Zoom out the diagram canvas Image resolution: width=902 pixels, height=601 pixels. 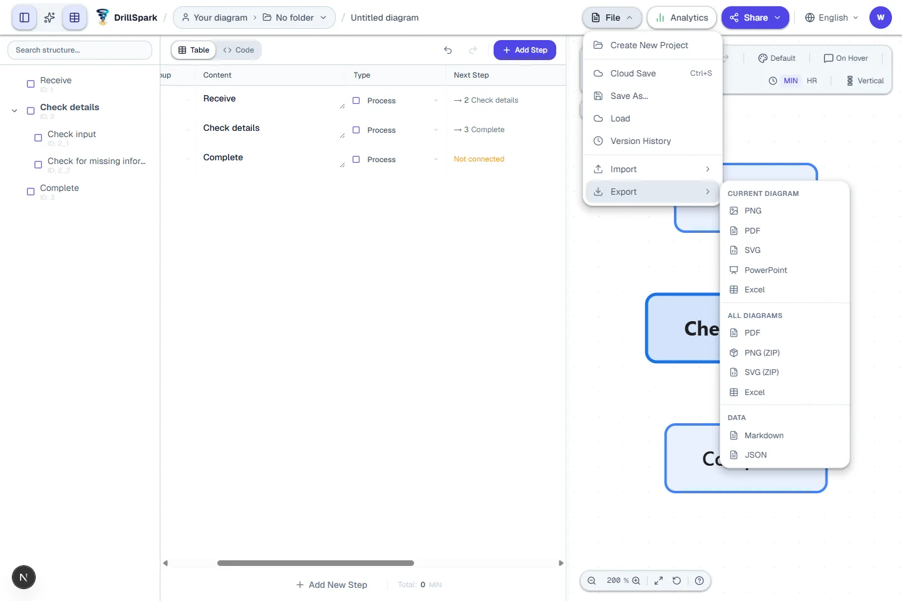(591, 580)
